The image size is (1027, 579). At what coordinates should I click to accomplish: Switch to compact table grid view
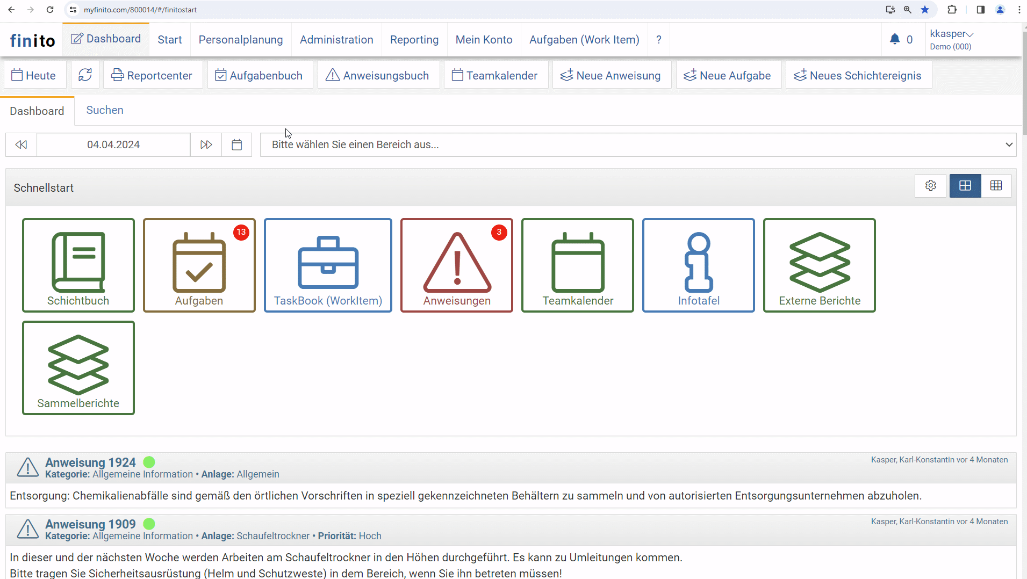tap(996, 186)
